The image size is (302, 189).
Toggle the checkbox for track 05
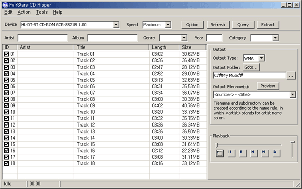(6, 80)
